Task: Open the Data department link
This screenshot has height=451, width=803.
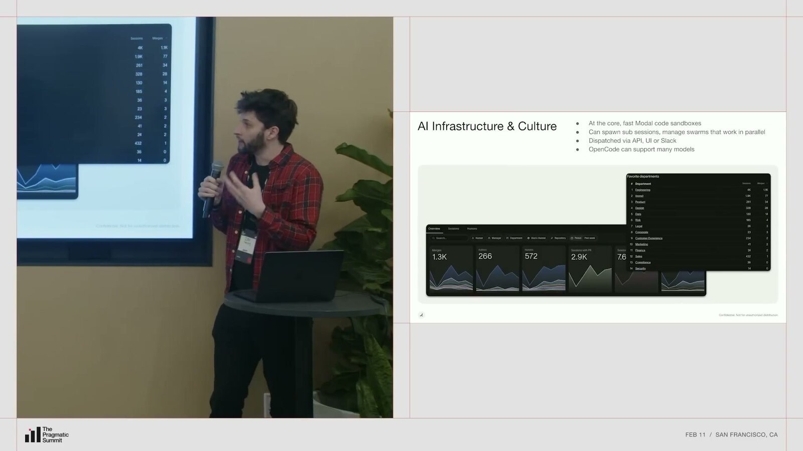Action: [638, 214]
